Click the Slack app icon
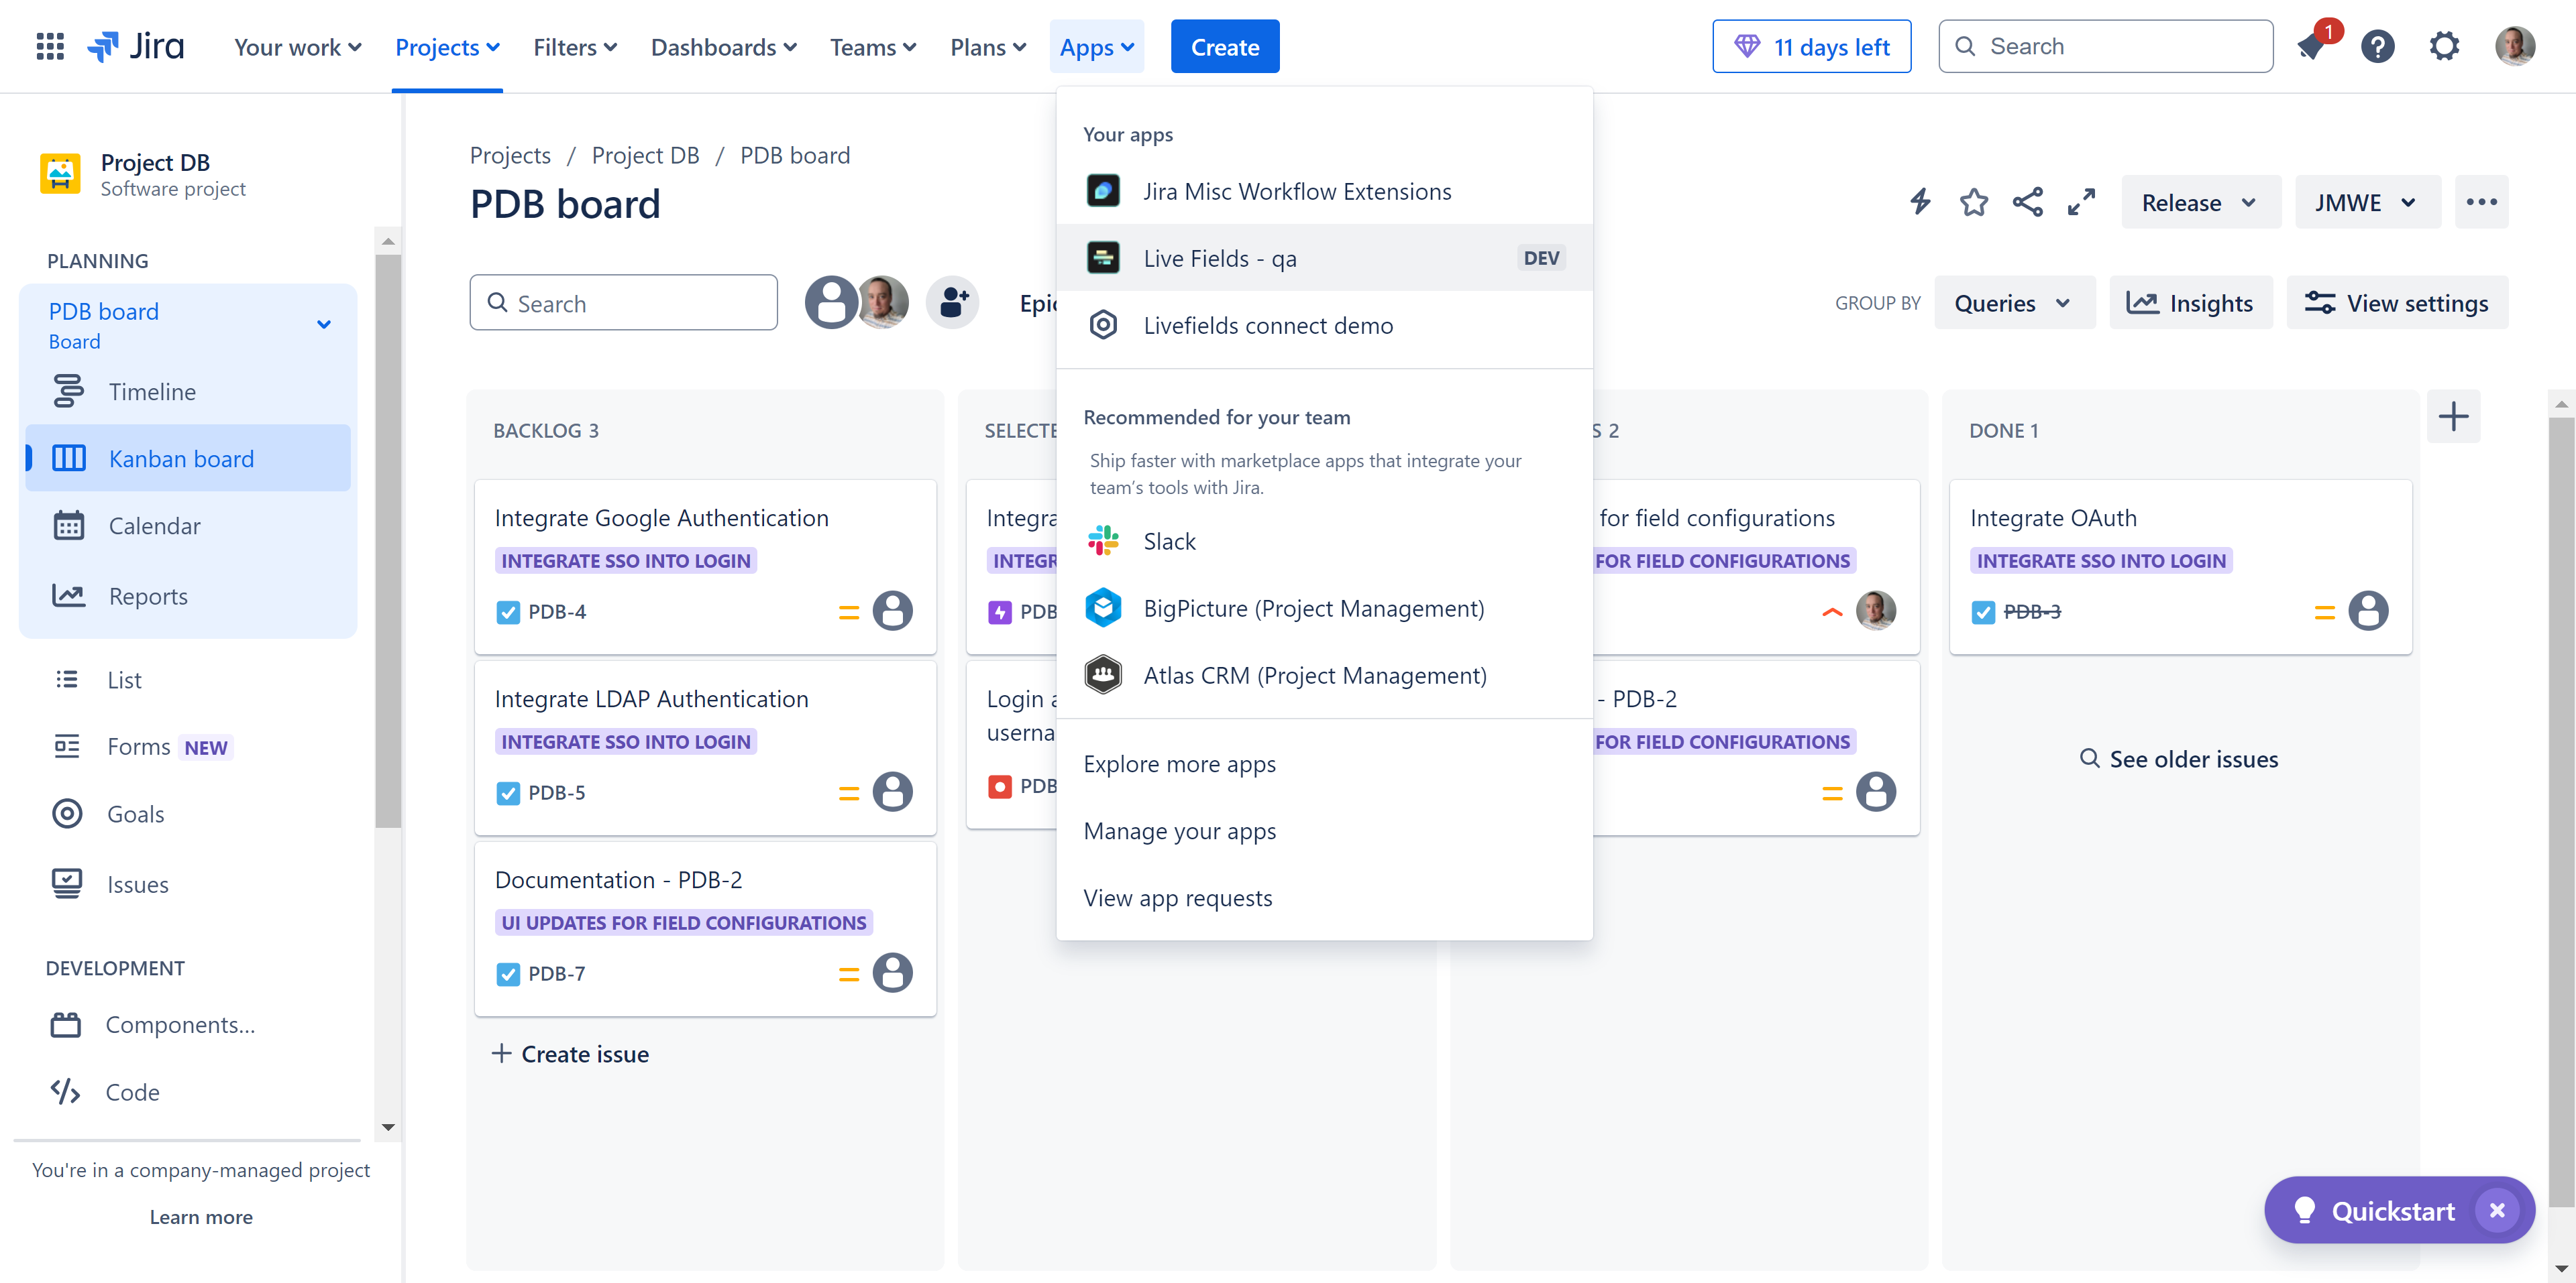 1103,542
